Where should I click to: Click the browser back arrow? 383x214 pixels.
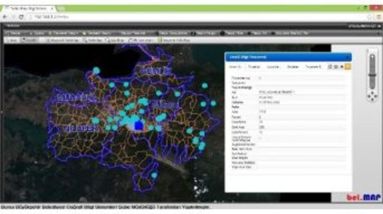(x=5, y=16)
